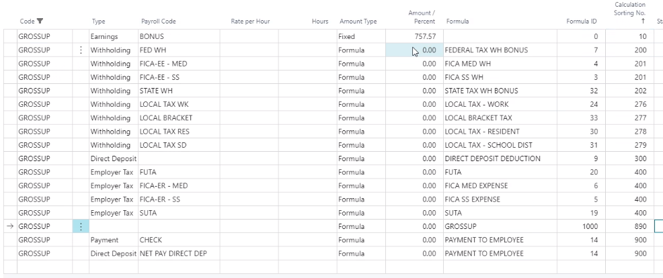The width and height of the screenshot is (663, 278).
Task: Click the Formula ID 32 cell
Action: (581, 91)
